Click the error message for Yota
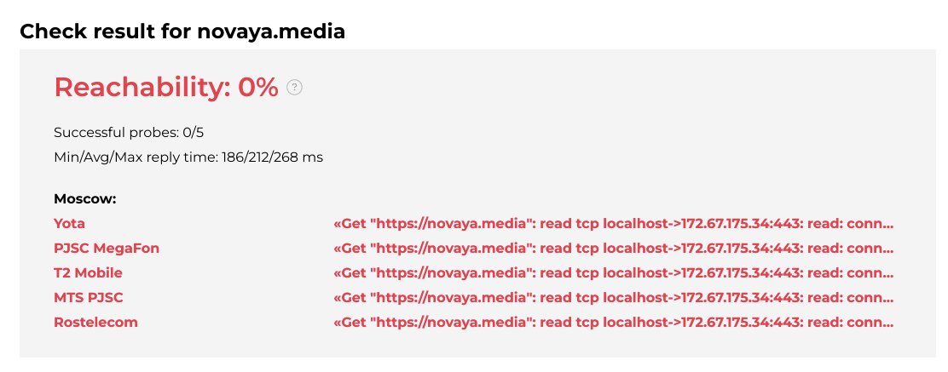The width and height of the screenshot is (948, 372). tap(614, 223)
